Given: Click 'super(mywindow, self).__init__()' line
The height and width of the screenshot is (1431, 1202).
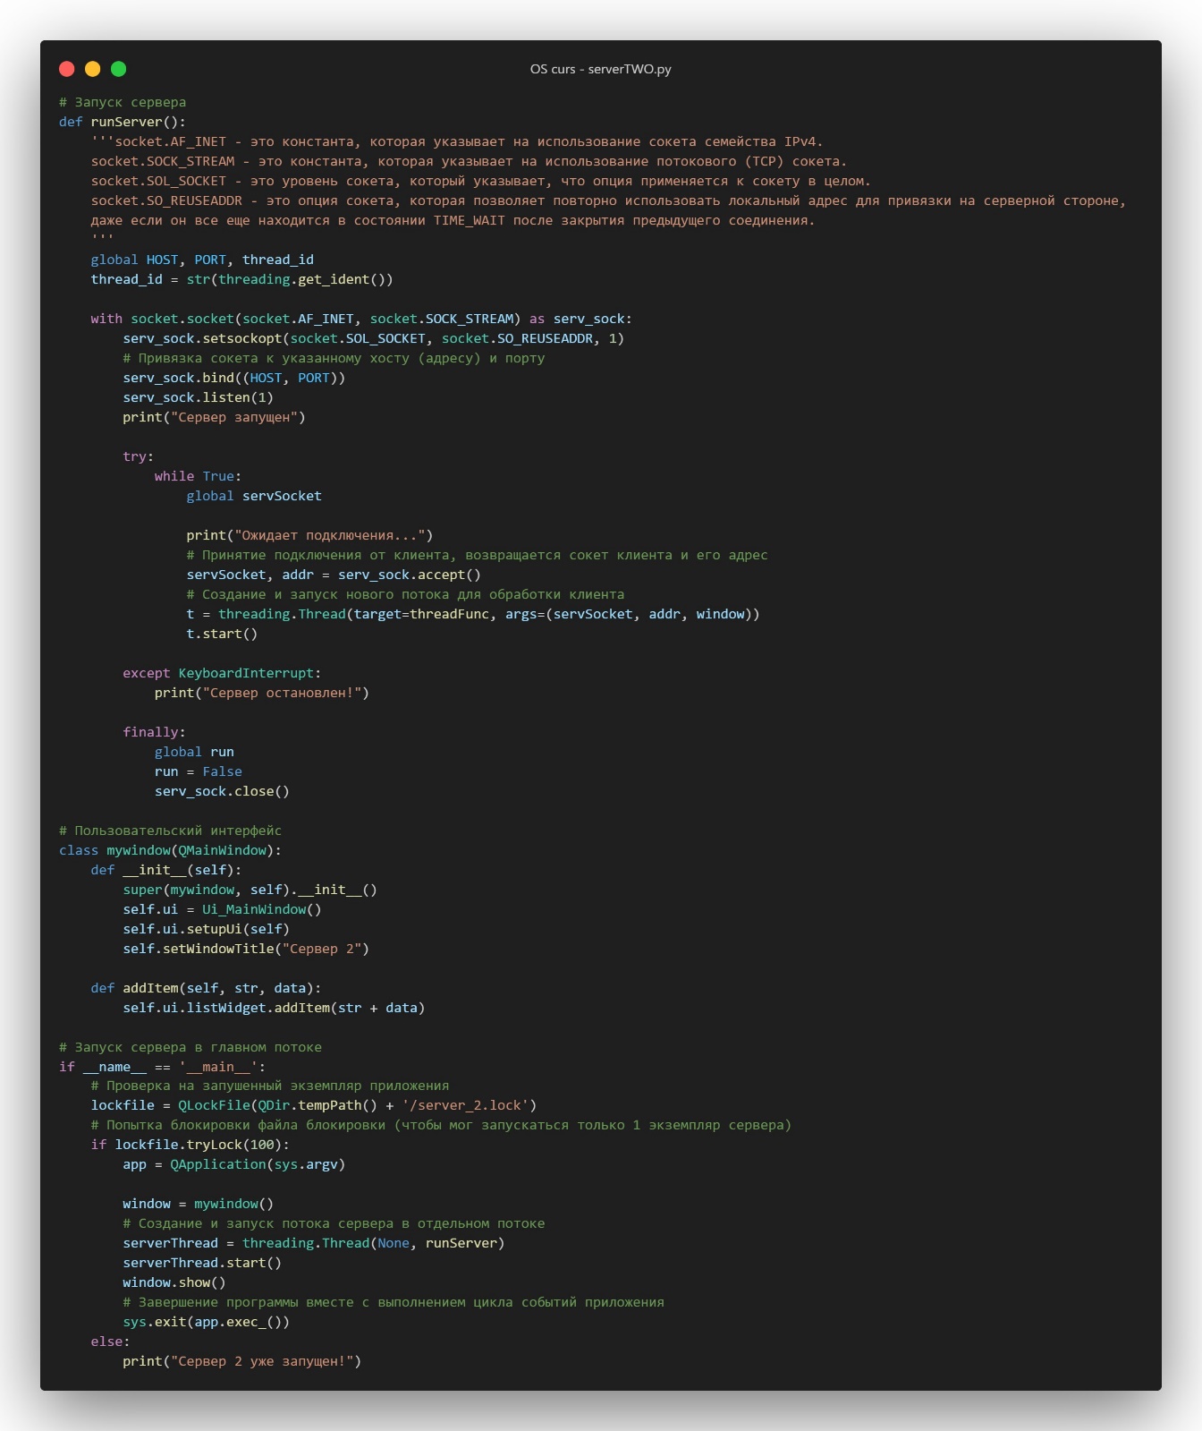Looking at the screenshot, I should [x=250, y=890].
